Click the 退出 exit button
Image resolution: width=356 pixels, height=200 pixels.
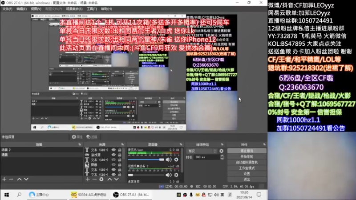pos(247,180)
